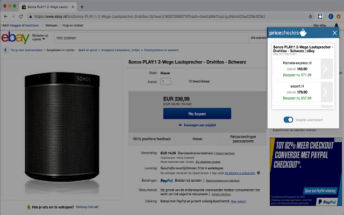Click back arrow to search results

click(x=5, y=50)
